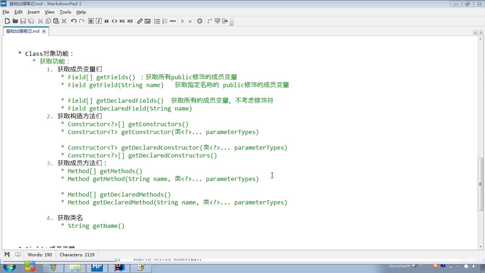Paste clipboard via the toolbar paste icon

pos(56,21)
